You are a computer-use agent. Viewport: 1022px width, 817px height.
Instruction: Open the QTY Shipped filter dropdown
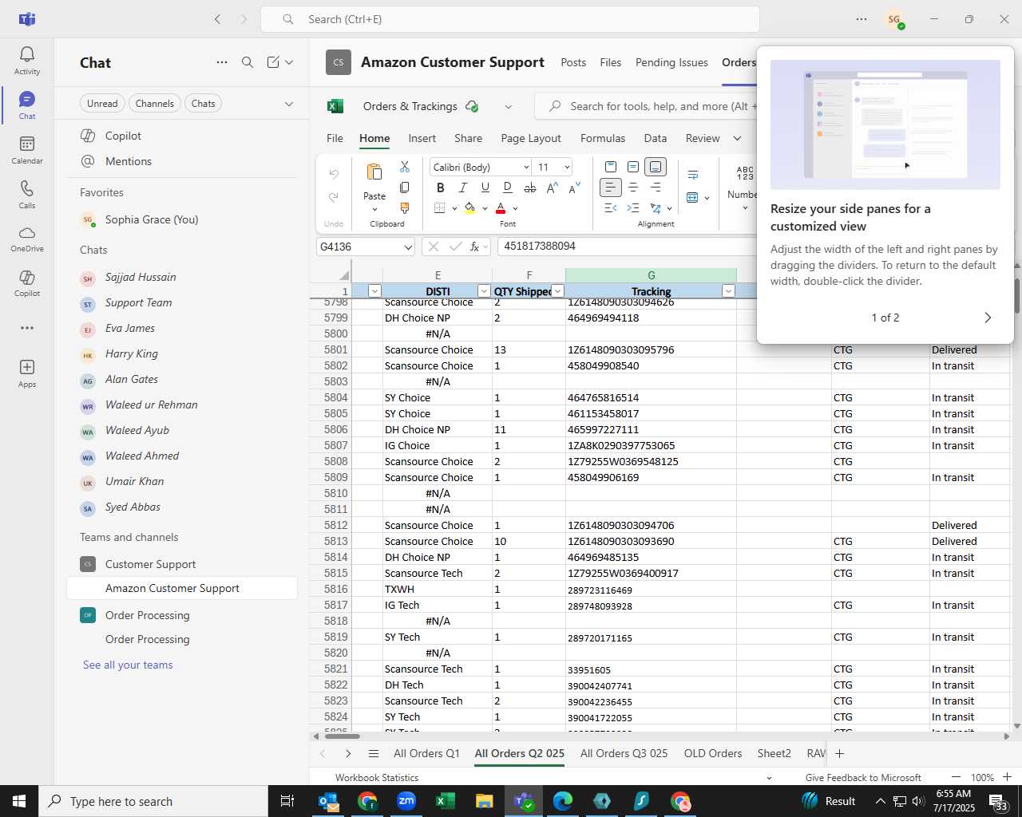coord(558,291)
